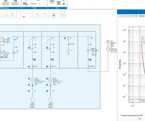Click the Projet ribbon group label
The height and width of the screenshot is (121, 145).
point(34,8)
